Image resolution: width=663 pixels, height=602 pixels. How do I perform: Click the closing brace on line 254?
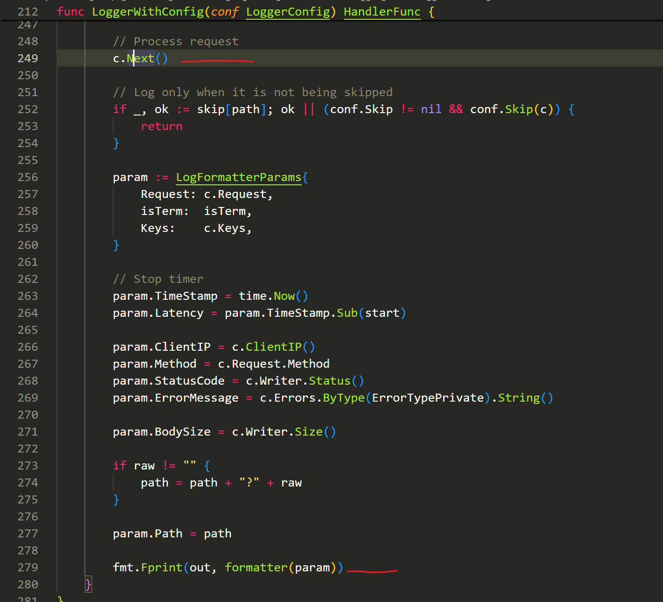(116, 143)
